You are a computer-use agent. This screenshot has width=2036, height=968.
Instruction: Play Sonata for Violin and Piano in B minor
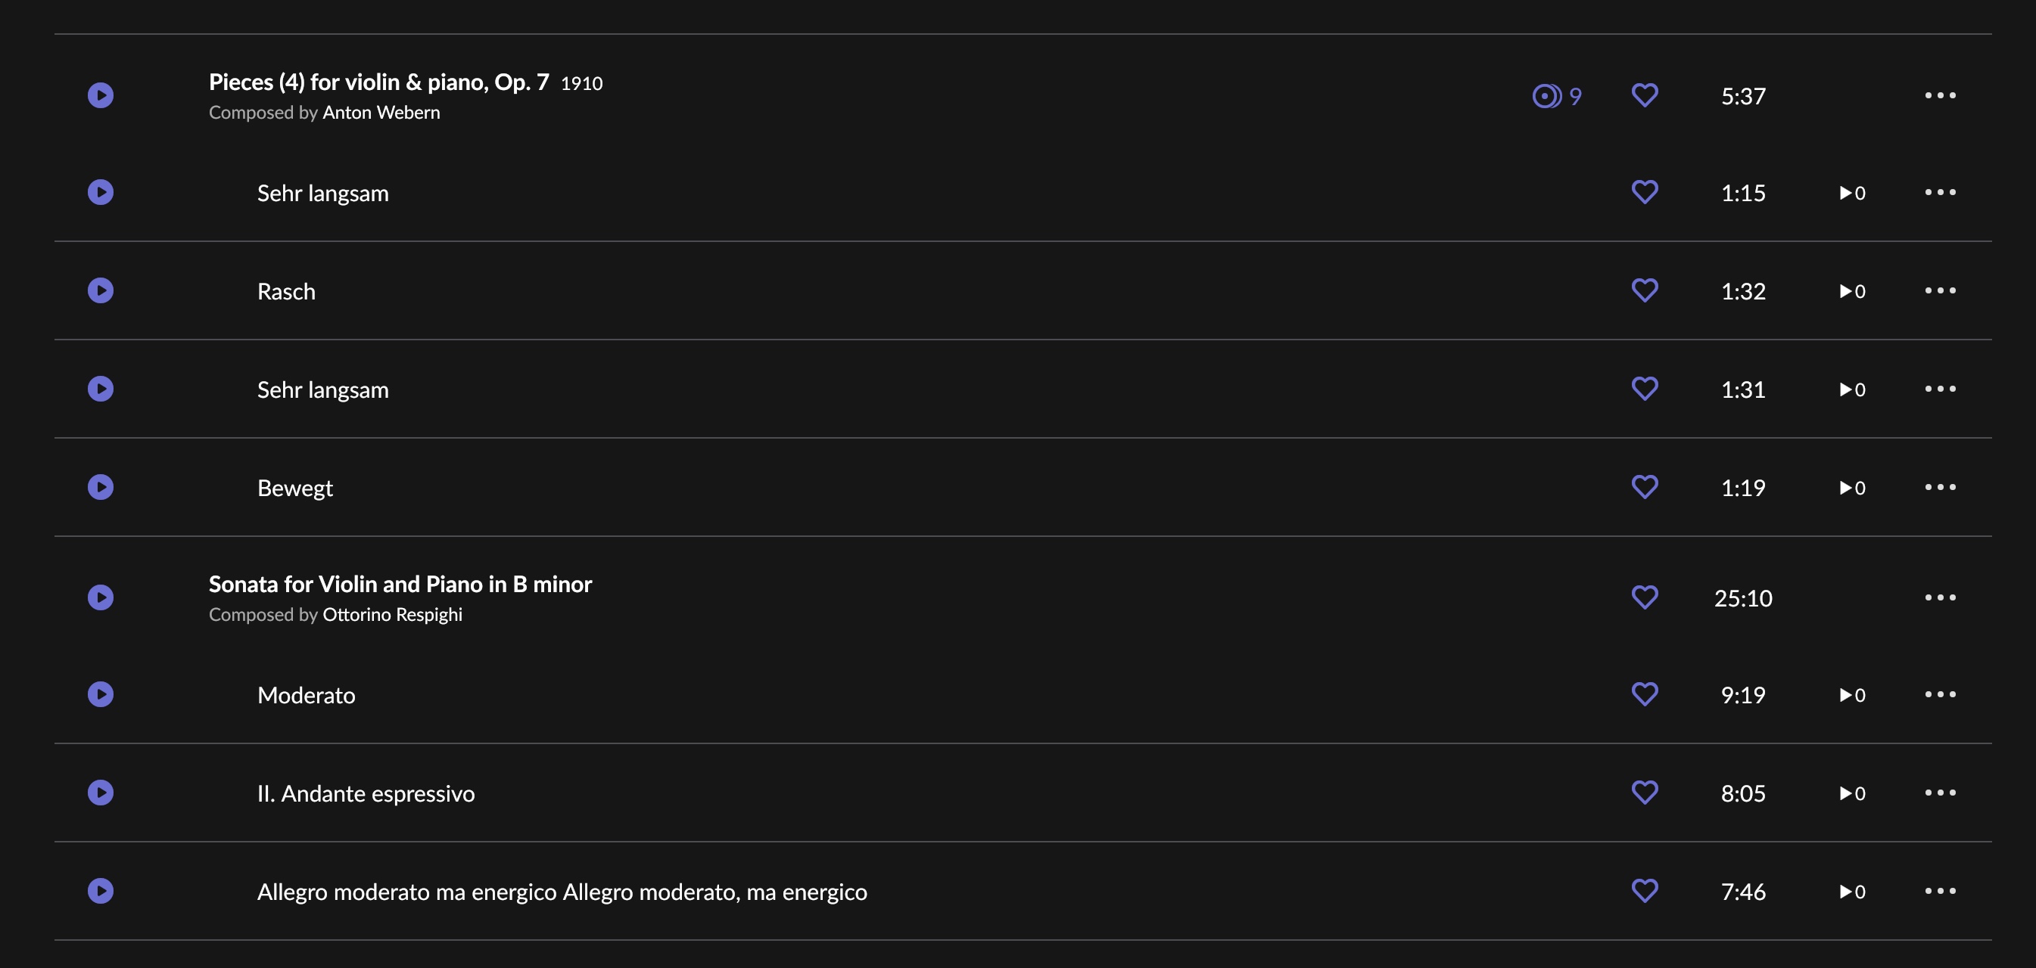coord(101,597)
